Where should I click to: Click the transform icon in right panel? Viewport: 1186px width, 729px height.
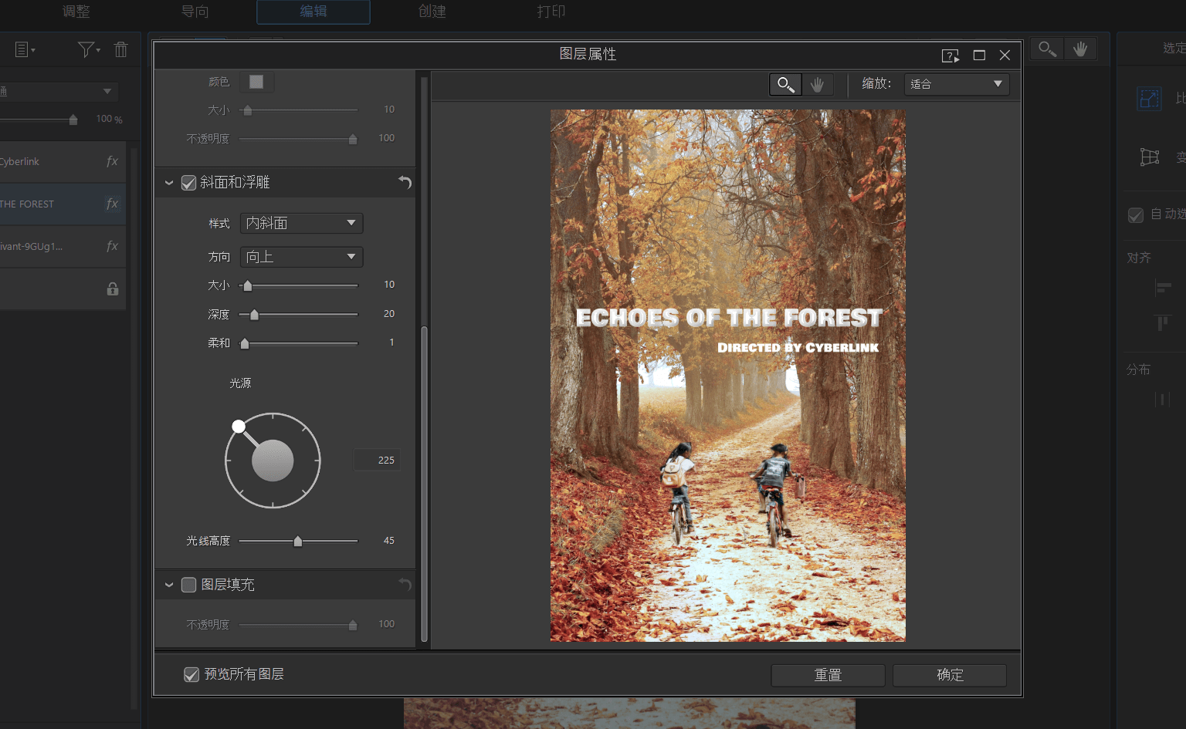click(x=1150, y=157)
